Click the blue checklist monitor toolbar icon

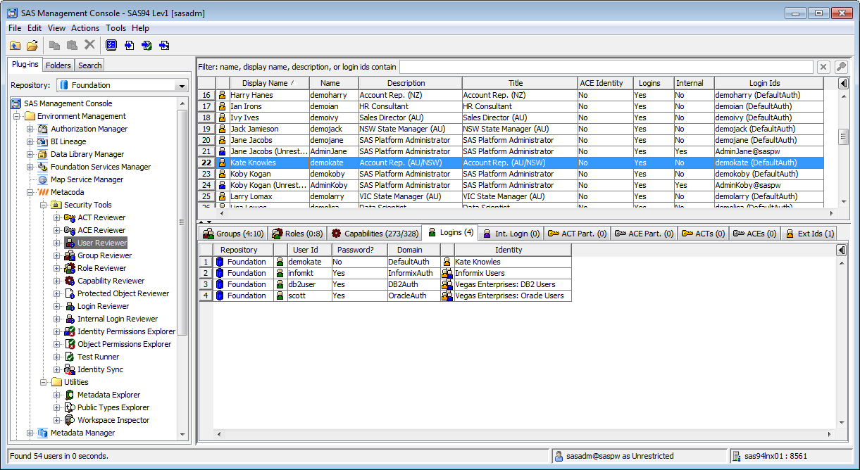(x=111, y=45)
